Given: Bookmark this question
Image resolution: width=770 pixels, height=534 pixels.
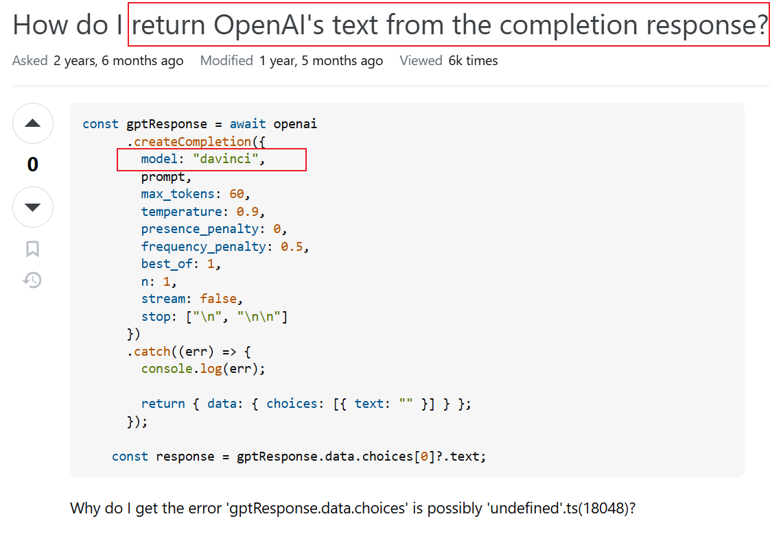Looking at the screenshot, I should click(32, 249).
